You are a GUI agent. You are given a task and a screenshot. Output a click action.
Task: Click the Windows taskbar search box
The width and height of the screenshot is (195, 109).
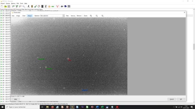22,107
